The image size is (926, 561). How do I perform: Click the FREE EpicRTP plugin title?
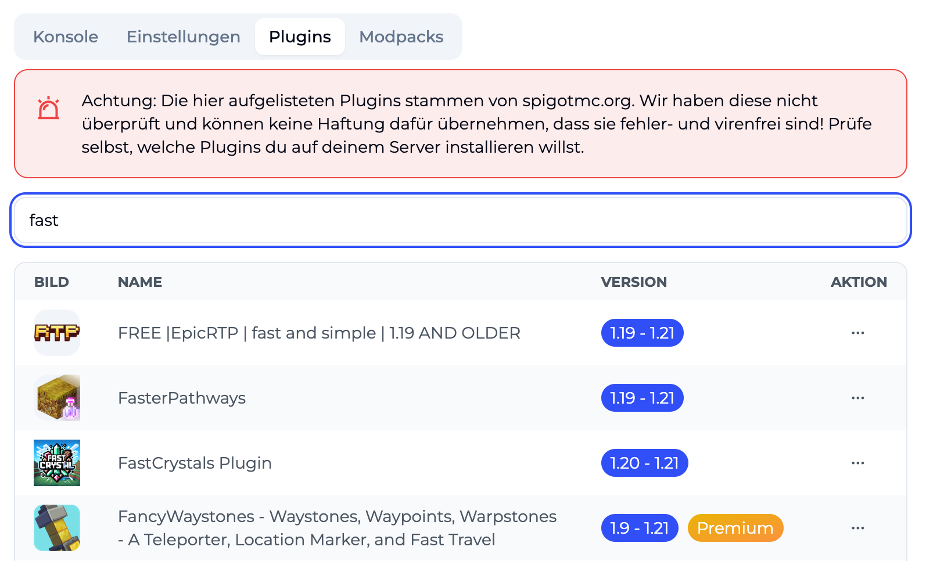[x=319, y=333]
